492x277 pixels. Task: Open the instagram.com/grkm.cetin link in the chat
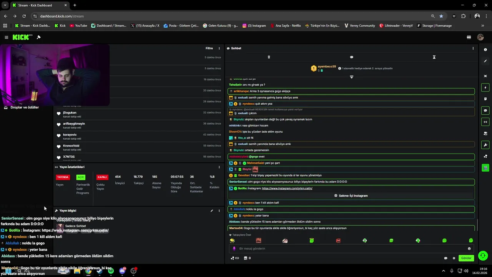click(287, 189)
